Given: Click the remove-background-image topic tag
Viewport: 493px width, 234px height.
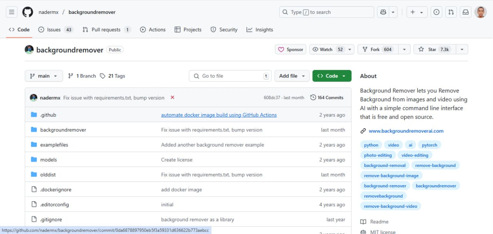Looking at the screenshot, I should (391, 175).
